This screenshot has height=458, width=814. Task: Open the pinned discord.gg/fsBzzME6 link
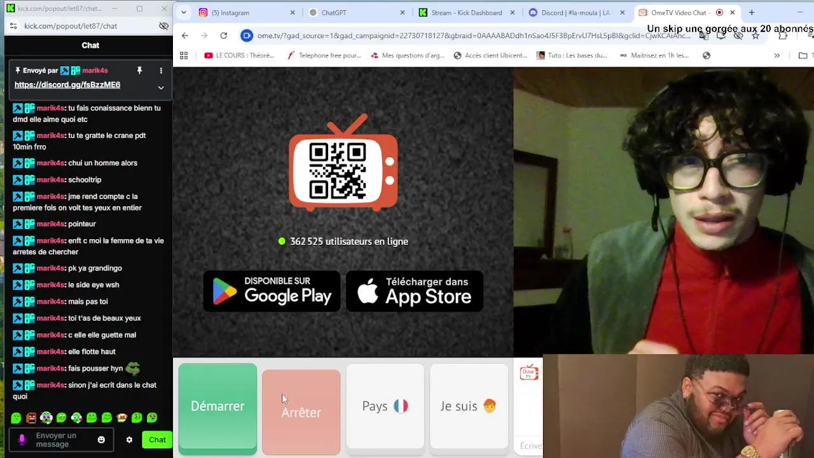(67, 85)
